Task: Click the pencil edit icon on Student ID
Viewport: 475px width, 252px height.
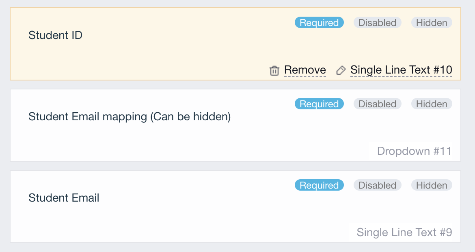Action: click(x=341, y=70)
